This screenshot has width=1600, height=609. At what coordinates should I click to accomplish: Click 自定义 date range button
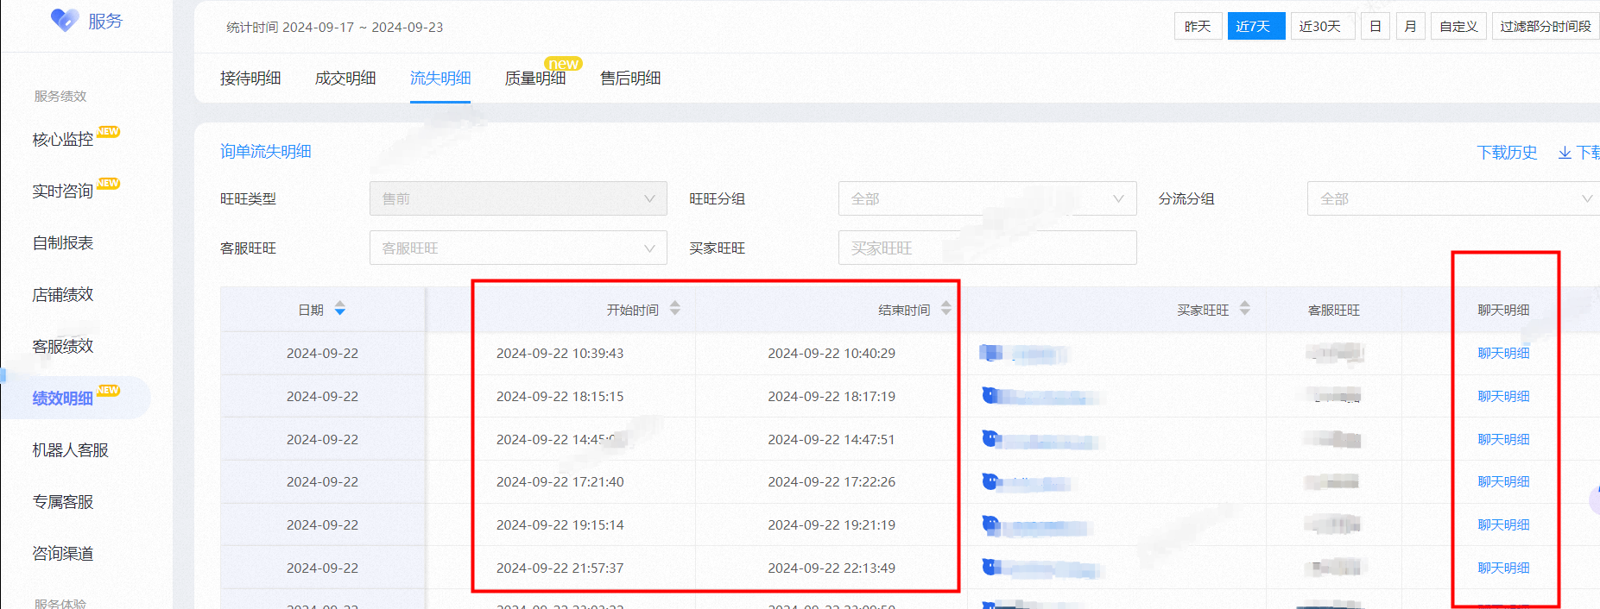point(1458,26)
